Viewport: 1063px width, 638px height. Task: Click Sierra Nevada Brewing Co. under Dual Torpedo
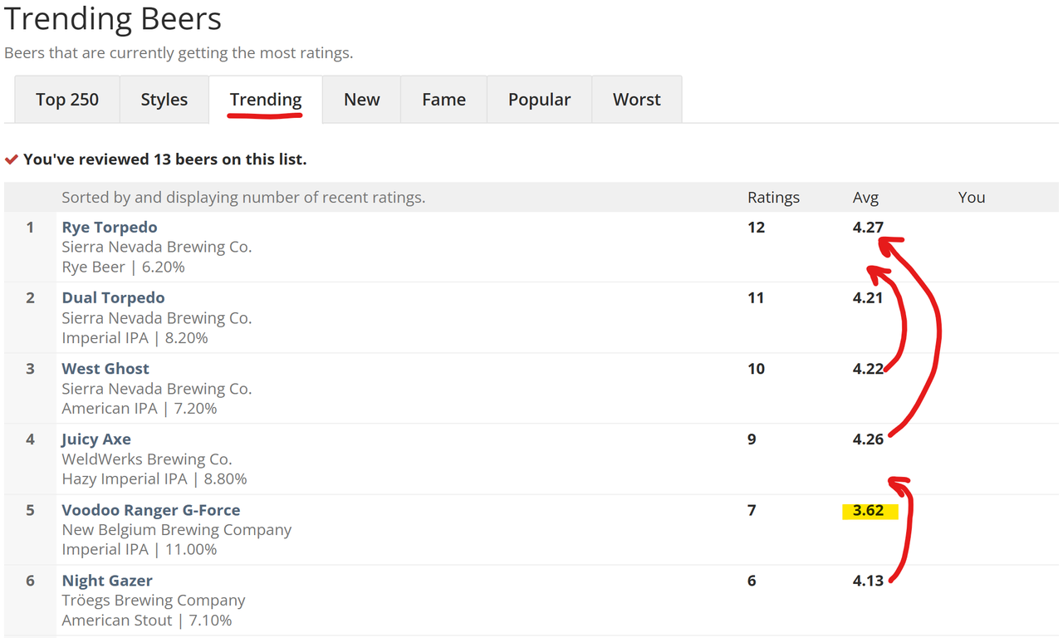(x=157, y=318)
